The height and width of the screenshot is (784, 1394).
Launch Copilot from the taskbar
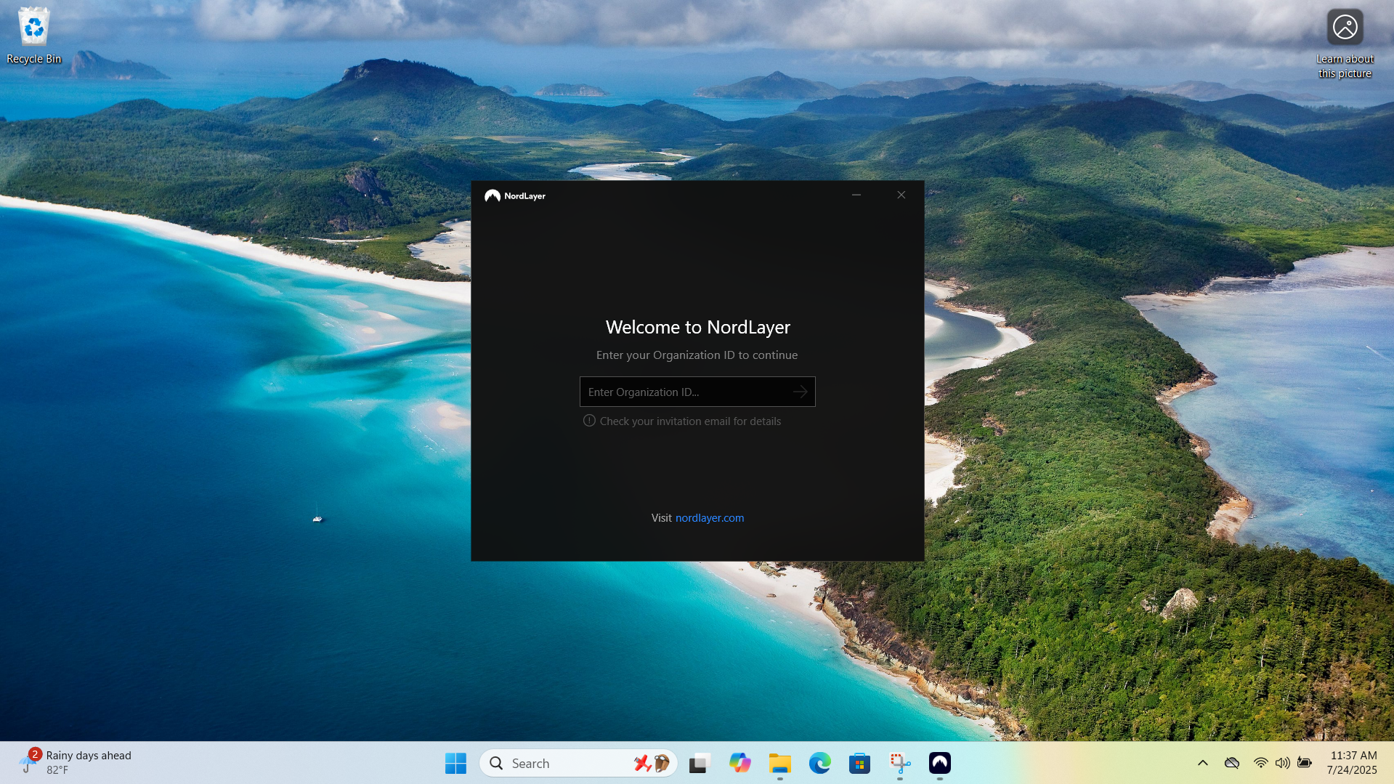(x=739, y=763)
